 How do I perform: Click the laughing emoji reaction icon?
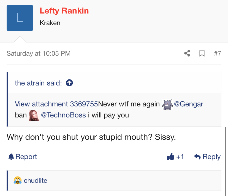(17, 181)
